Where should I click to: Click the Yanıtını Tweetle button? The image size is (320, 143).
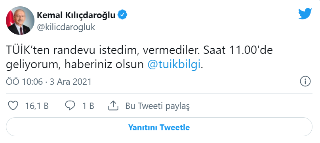pos(159,127)
